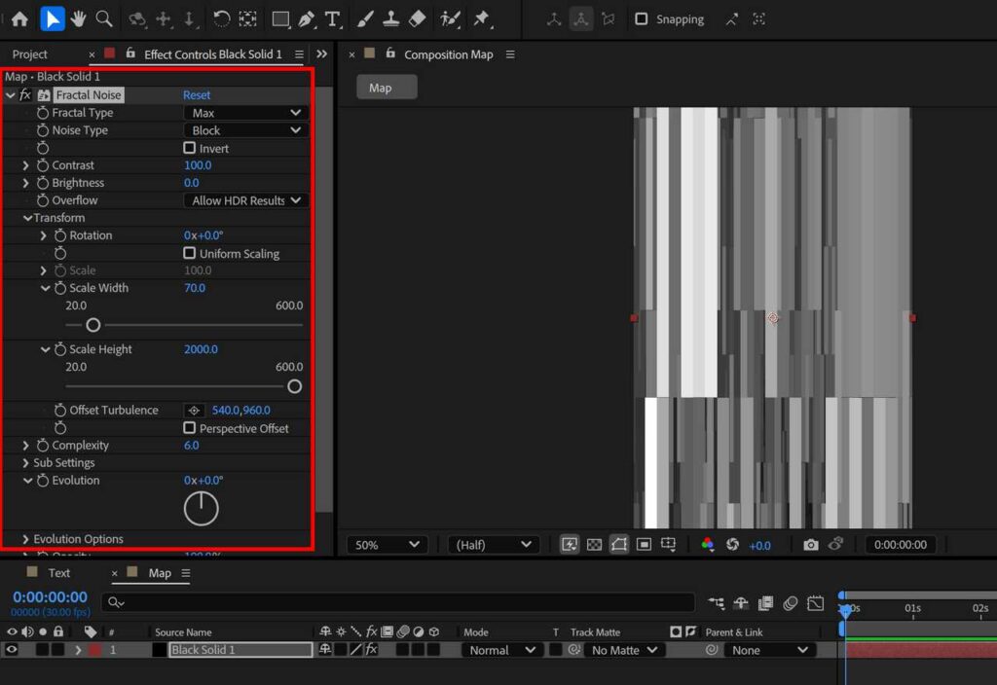The height and width of the screenshot is (685, 997).
Task: Click Reset for Fractal Noise
Action: tap(197, 94)
